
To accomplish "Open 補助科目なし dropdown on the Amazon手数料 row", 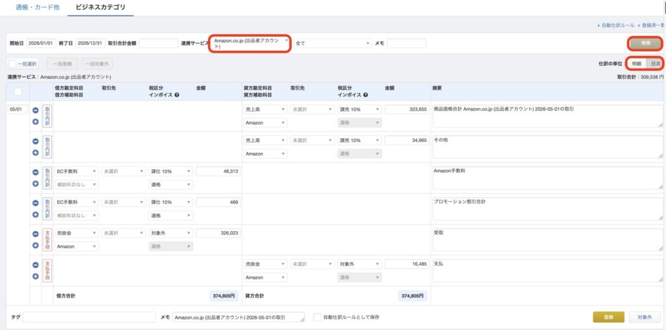I will [77, 185].
